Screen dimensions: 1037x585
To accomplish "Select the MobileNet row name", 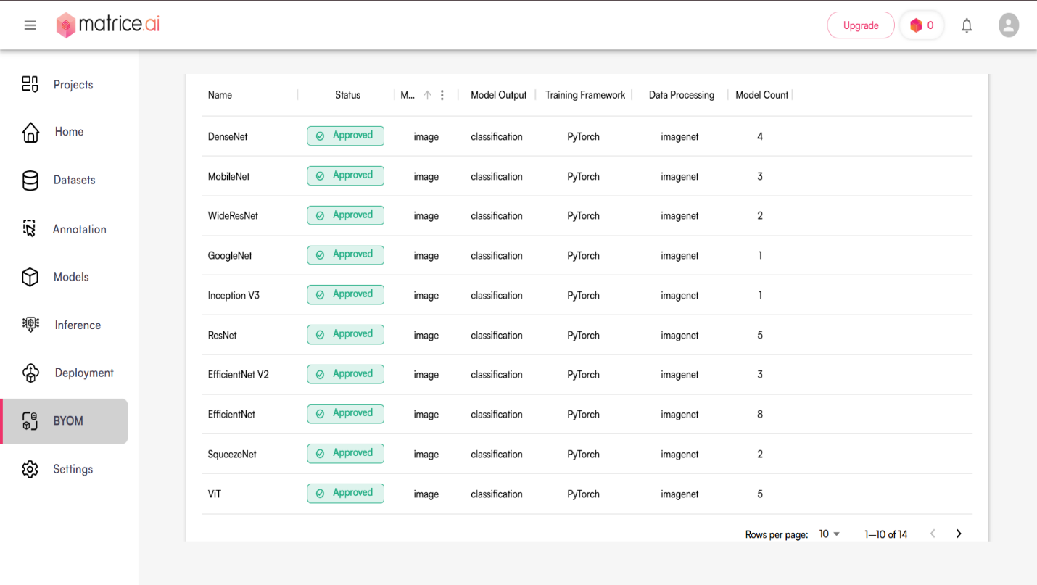I will click(228, 176).
